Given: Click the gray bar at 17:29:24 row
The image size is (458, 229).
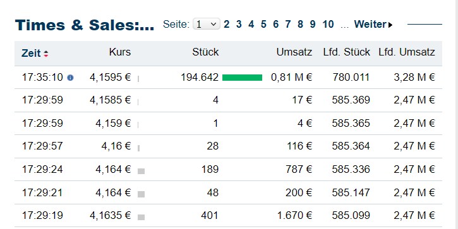Looking at the screenshot, I should coord(141,171).
